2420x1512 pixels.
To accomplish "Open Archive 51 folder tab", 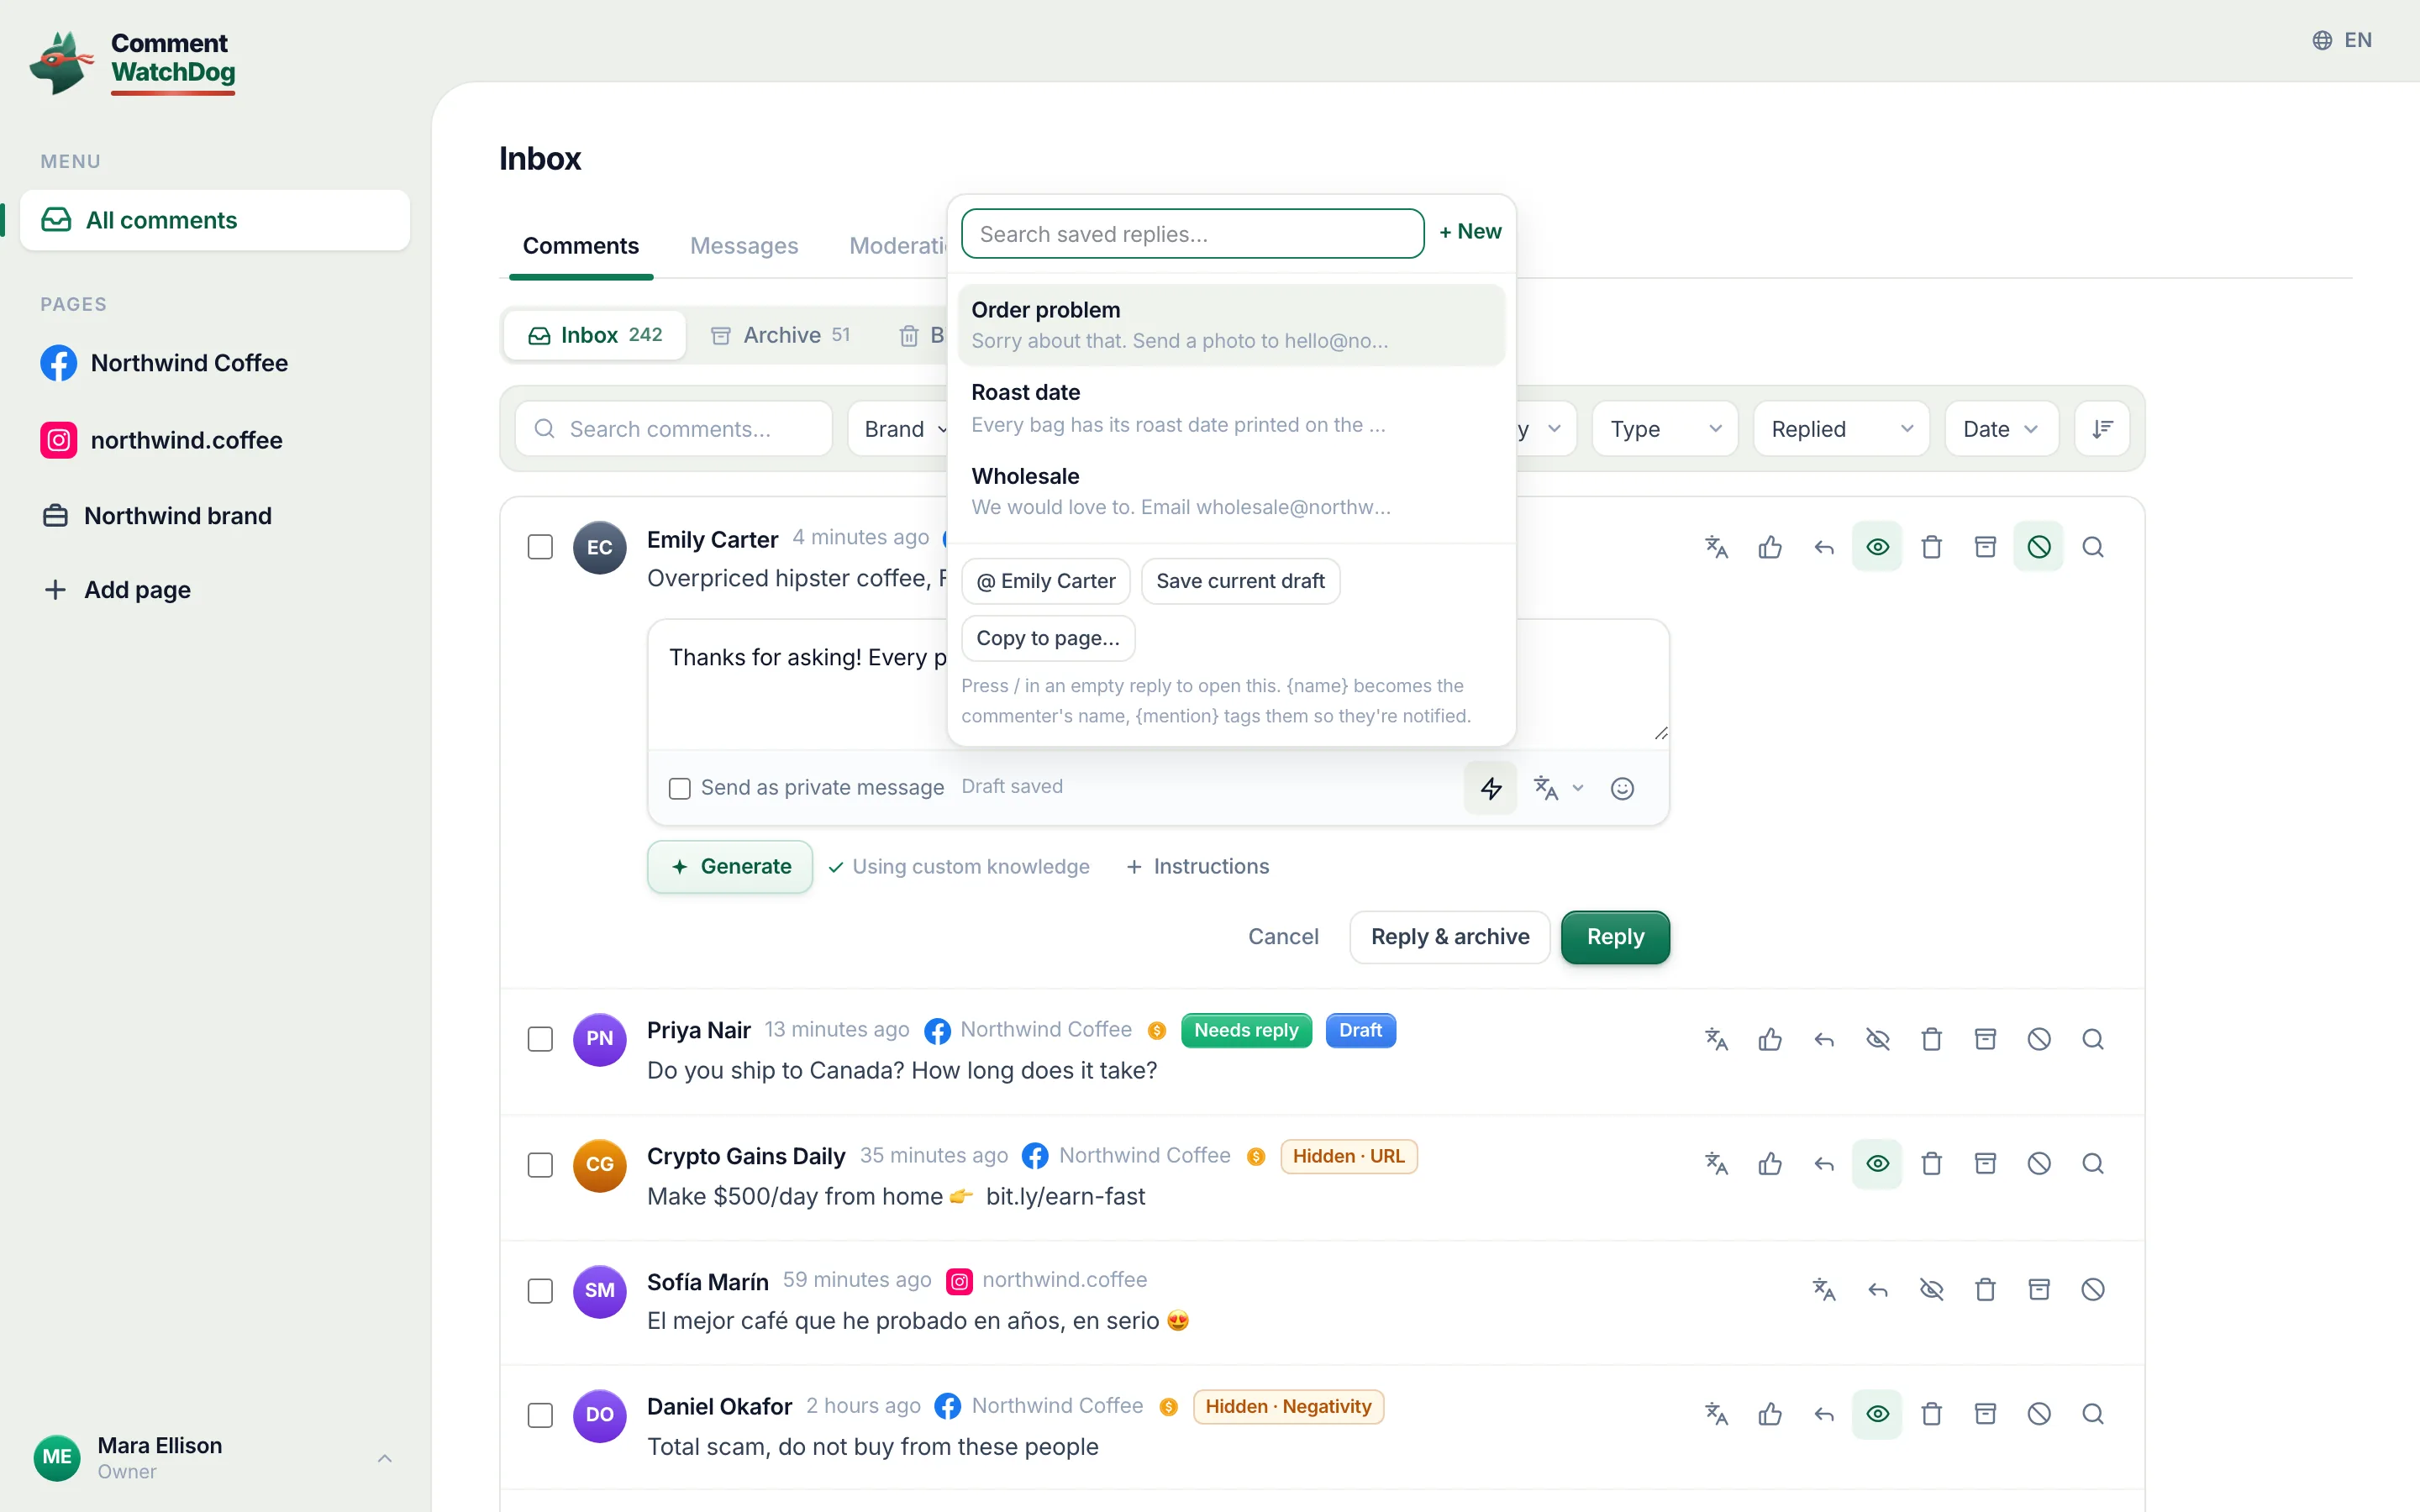I will [781, 335].
